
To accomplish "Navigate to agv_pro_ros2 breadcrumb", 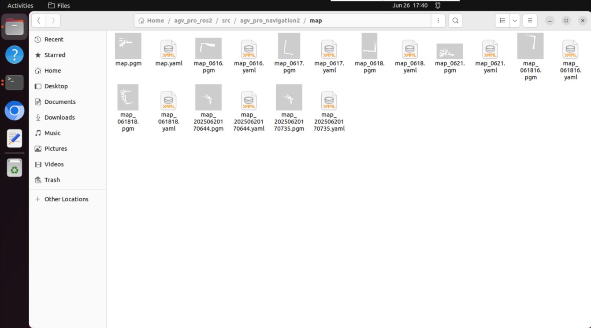I will [x=193, y=21].
